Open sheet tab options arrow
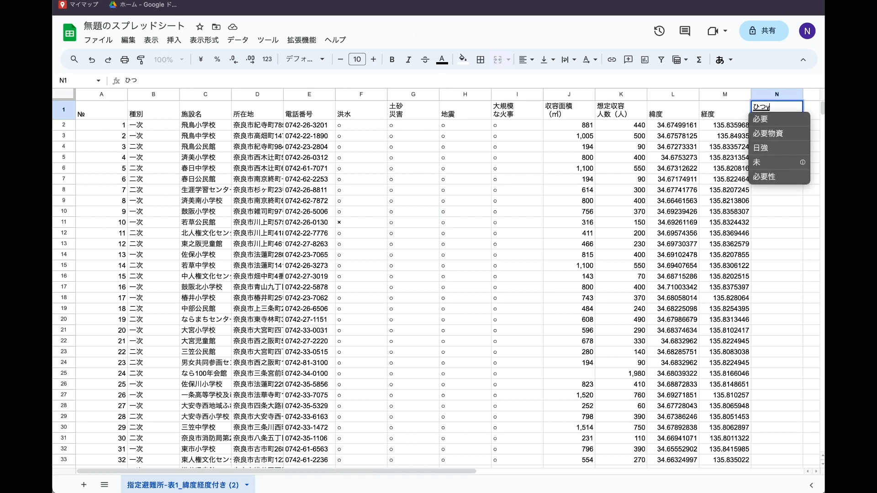The width and height of the screenshot is (877, 493). (x=247, y=485)
